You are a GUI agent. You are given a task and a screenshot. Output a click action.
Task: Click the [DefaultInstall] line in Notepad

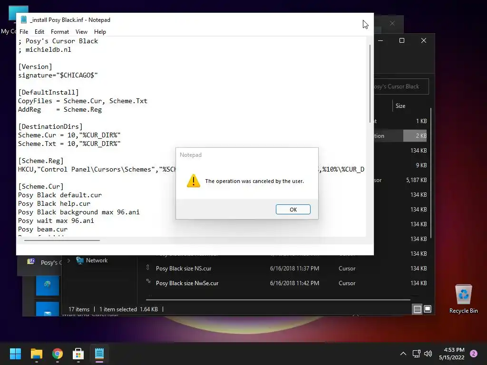tap(48, 93)
